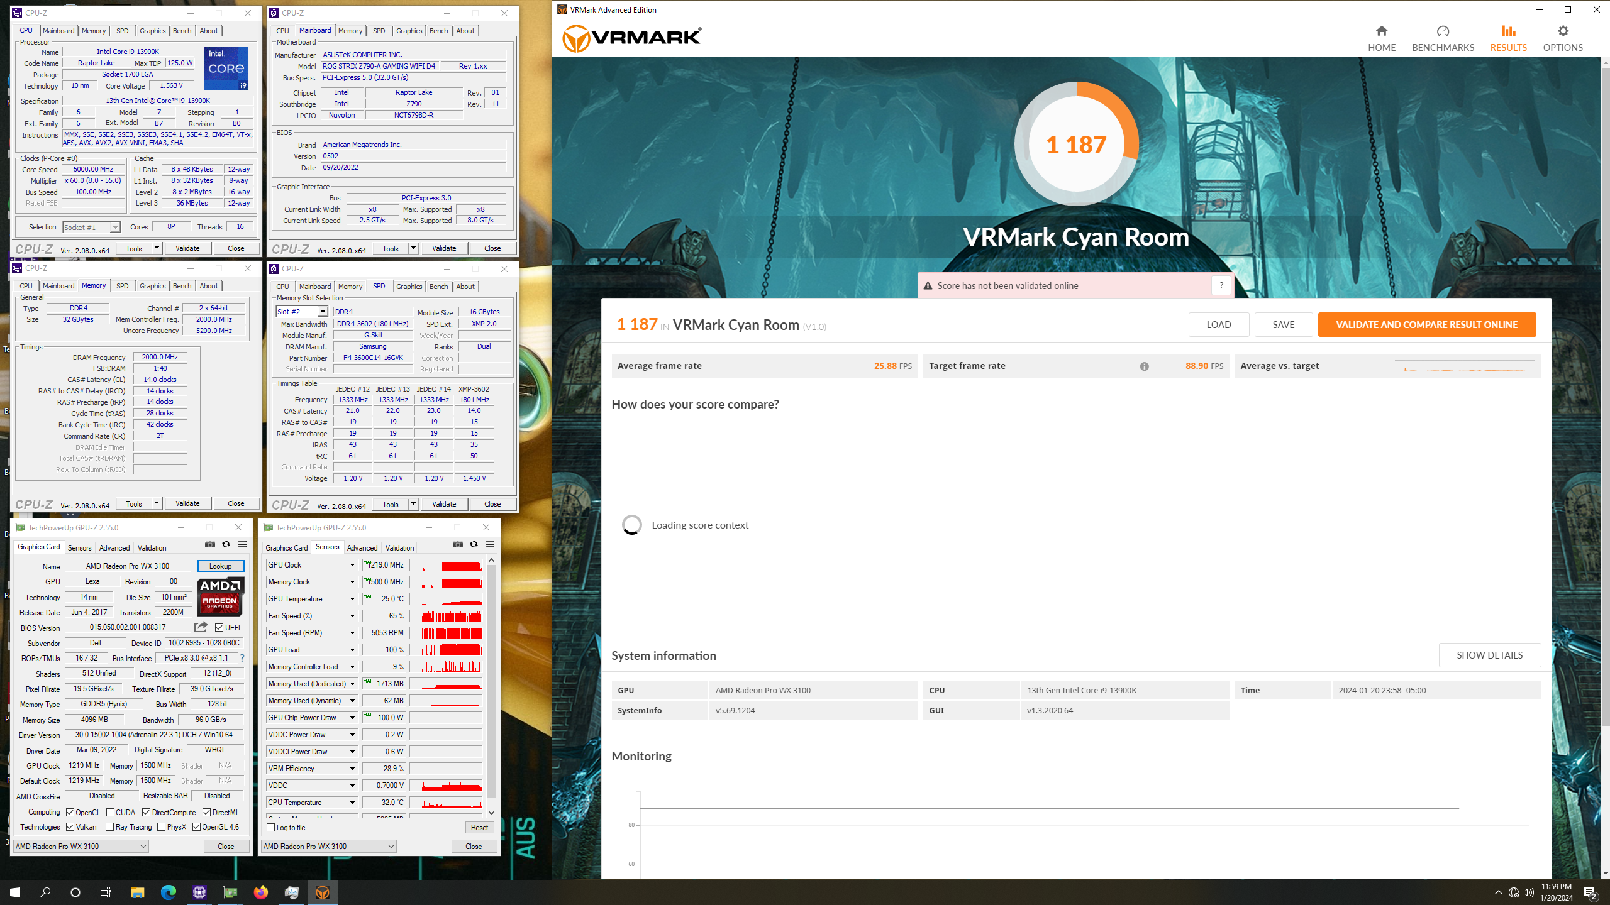The height and width of the screenshot is (905, 1610).
Task: Click GPU-Z Sensors scrollbar down arrow
Action: point(491,813)
